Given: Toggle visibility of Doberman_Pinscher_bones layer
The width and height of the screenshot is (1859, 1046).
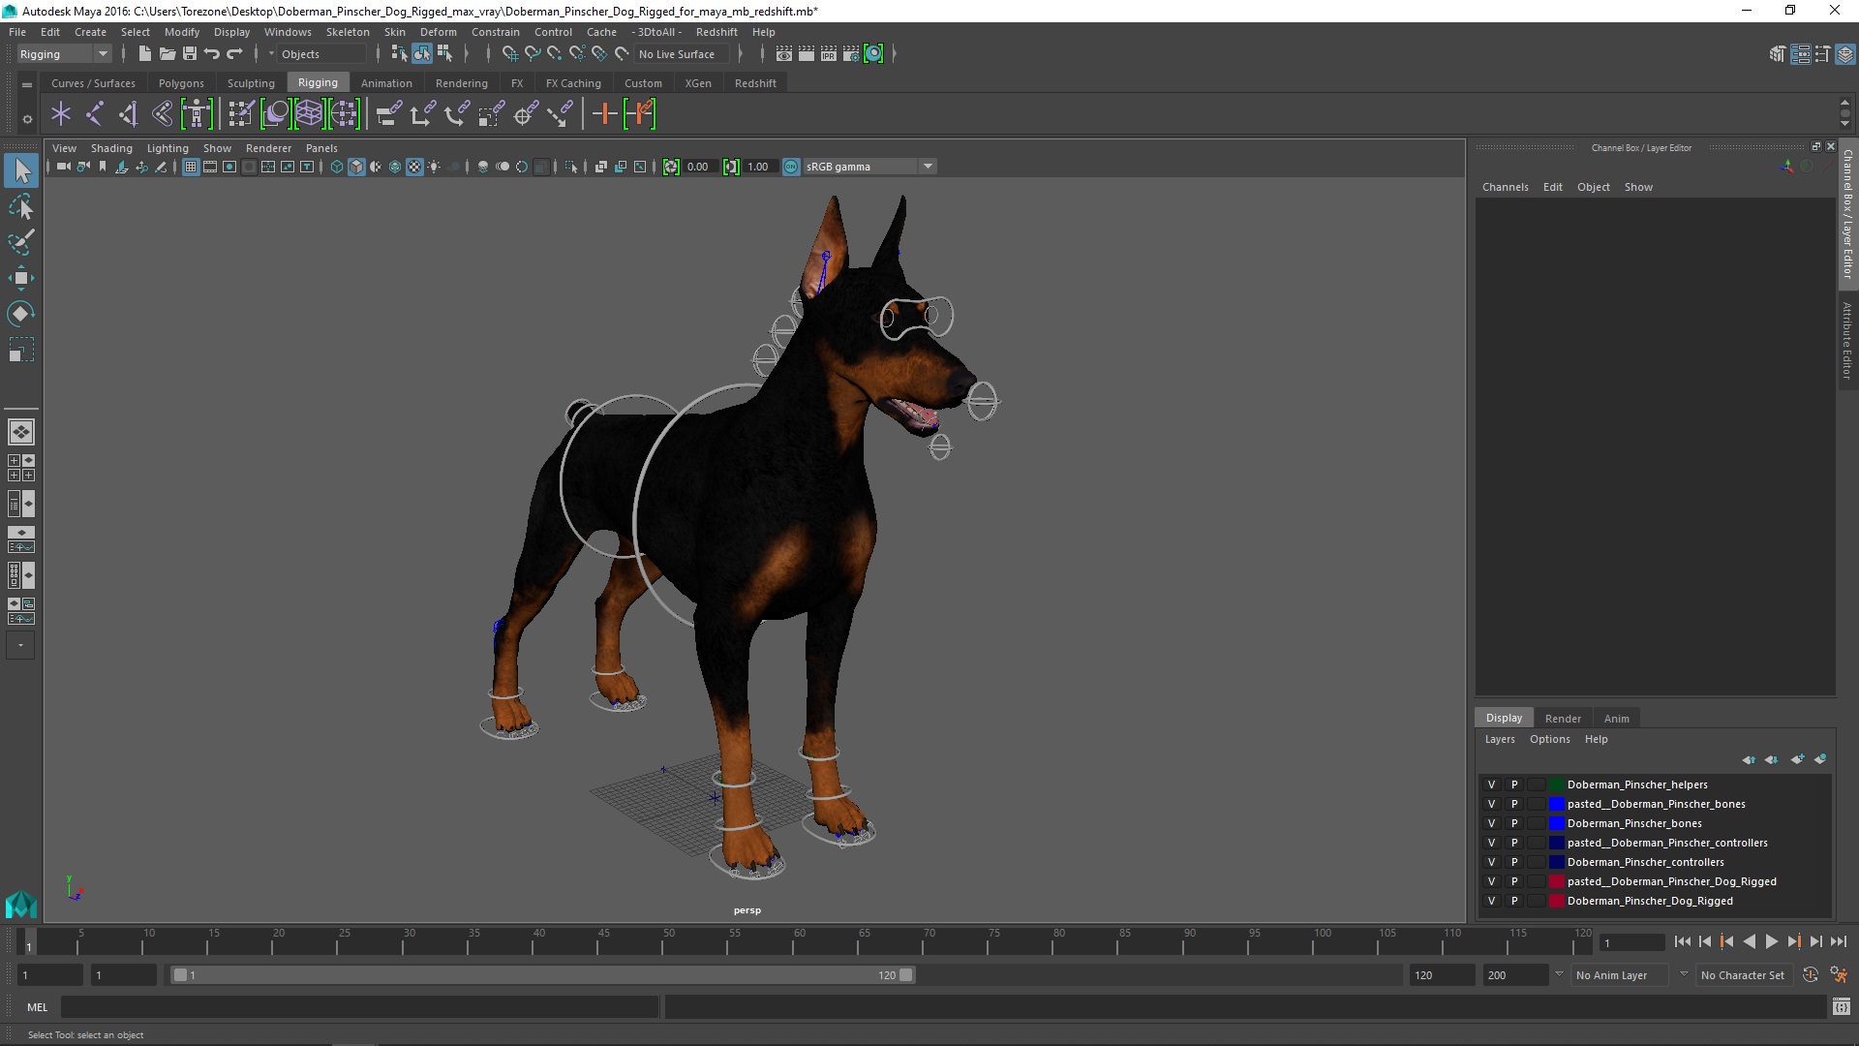Looking at the screenshot, I should [x=1491, y=823].
